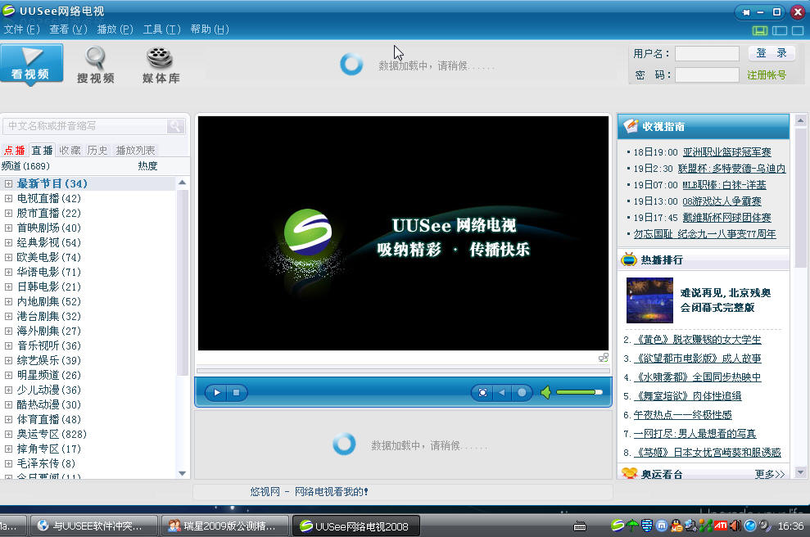Open the 亚洲职业篮球冠军赛 guide link
This screenshot has height=537, width=810.
[726, 152]
